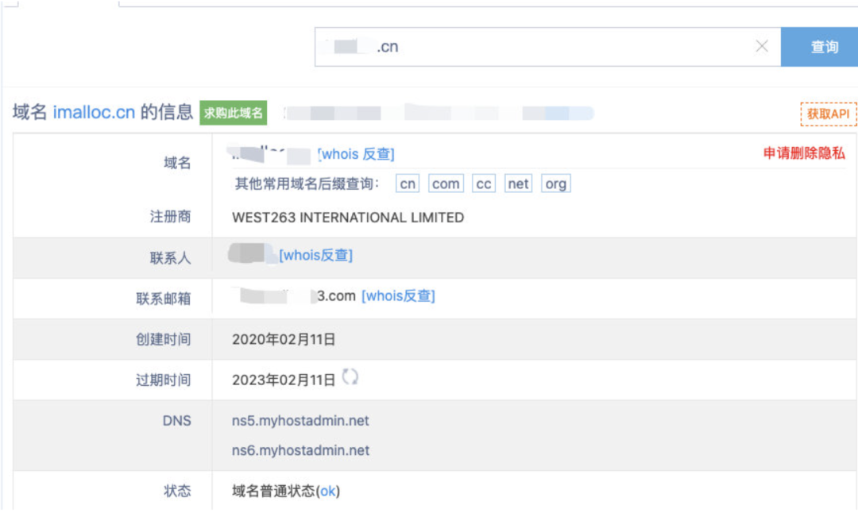Select the com suffix lookup

(x=446, y=183)
